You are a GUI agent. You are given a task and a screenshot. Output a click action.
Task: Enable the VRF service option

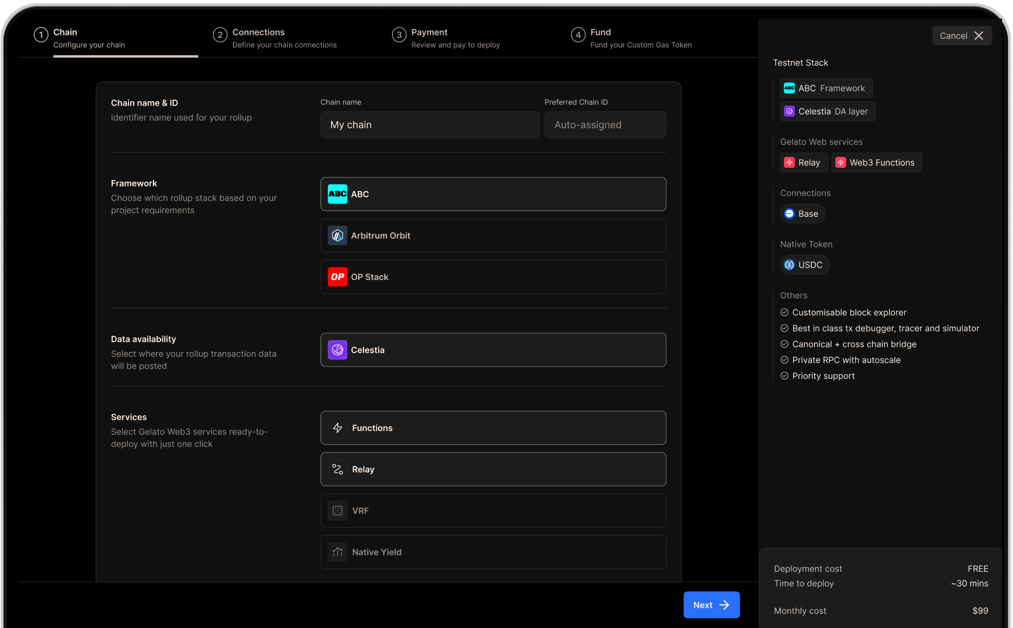click(x=493, y=511)
